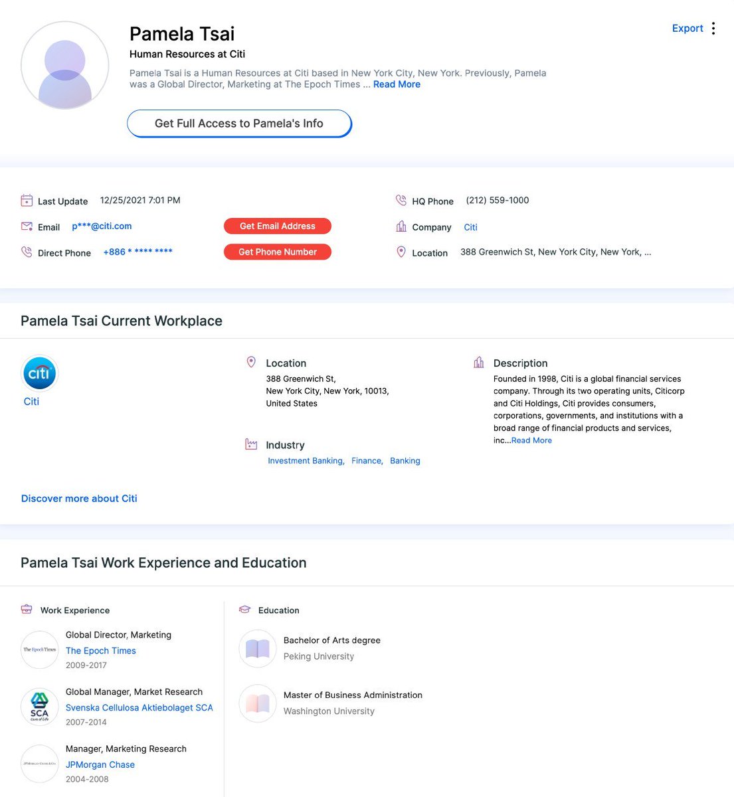Click the Company building icon

[401, 226]
